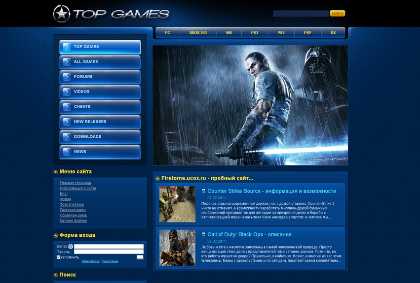Viewport: 420px width, 283px height.
Task: Switch to the PS3 tab
Action: (255, 32)
